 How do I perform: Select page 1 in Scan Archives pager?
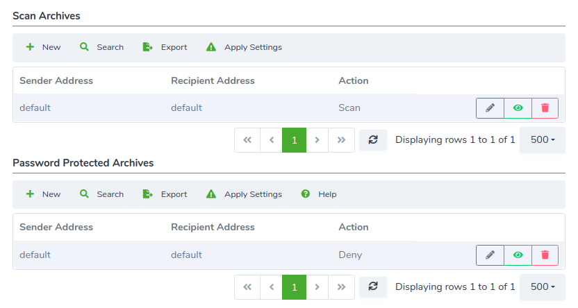pyautogui.click(x=294, y=140)
